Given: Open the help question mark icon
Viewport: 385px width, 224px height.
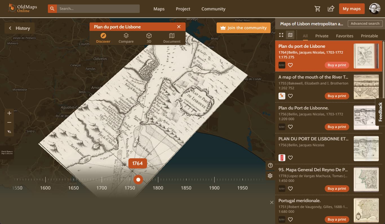Looking at the screenshot, I should tap(270, 165).
